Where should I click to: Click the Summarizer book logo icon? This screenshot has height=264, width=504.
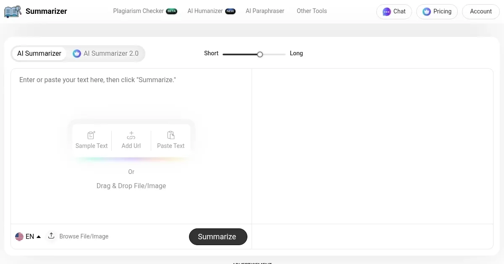[x=12, y=11]
